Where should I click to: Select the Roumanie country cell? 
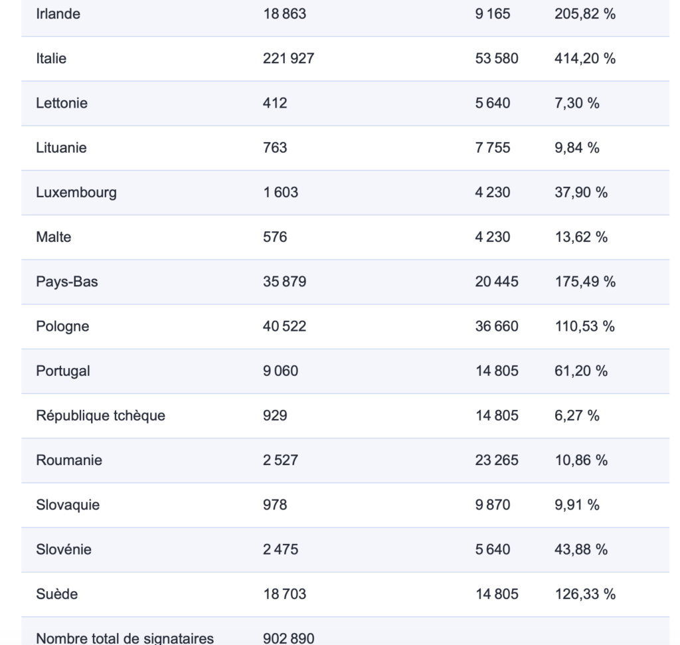69,460
